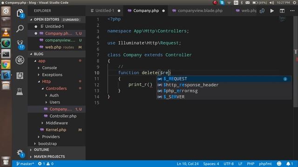The image size is (298, 167).
Task: Show details info icon for $_REQUEST suggestion
Action: (x=285, y=79)
